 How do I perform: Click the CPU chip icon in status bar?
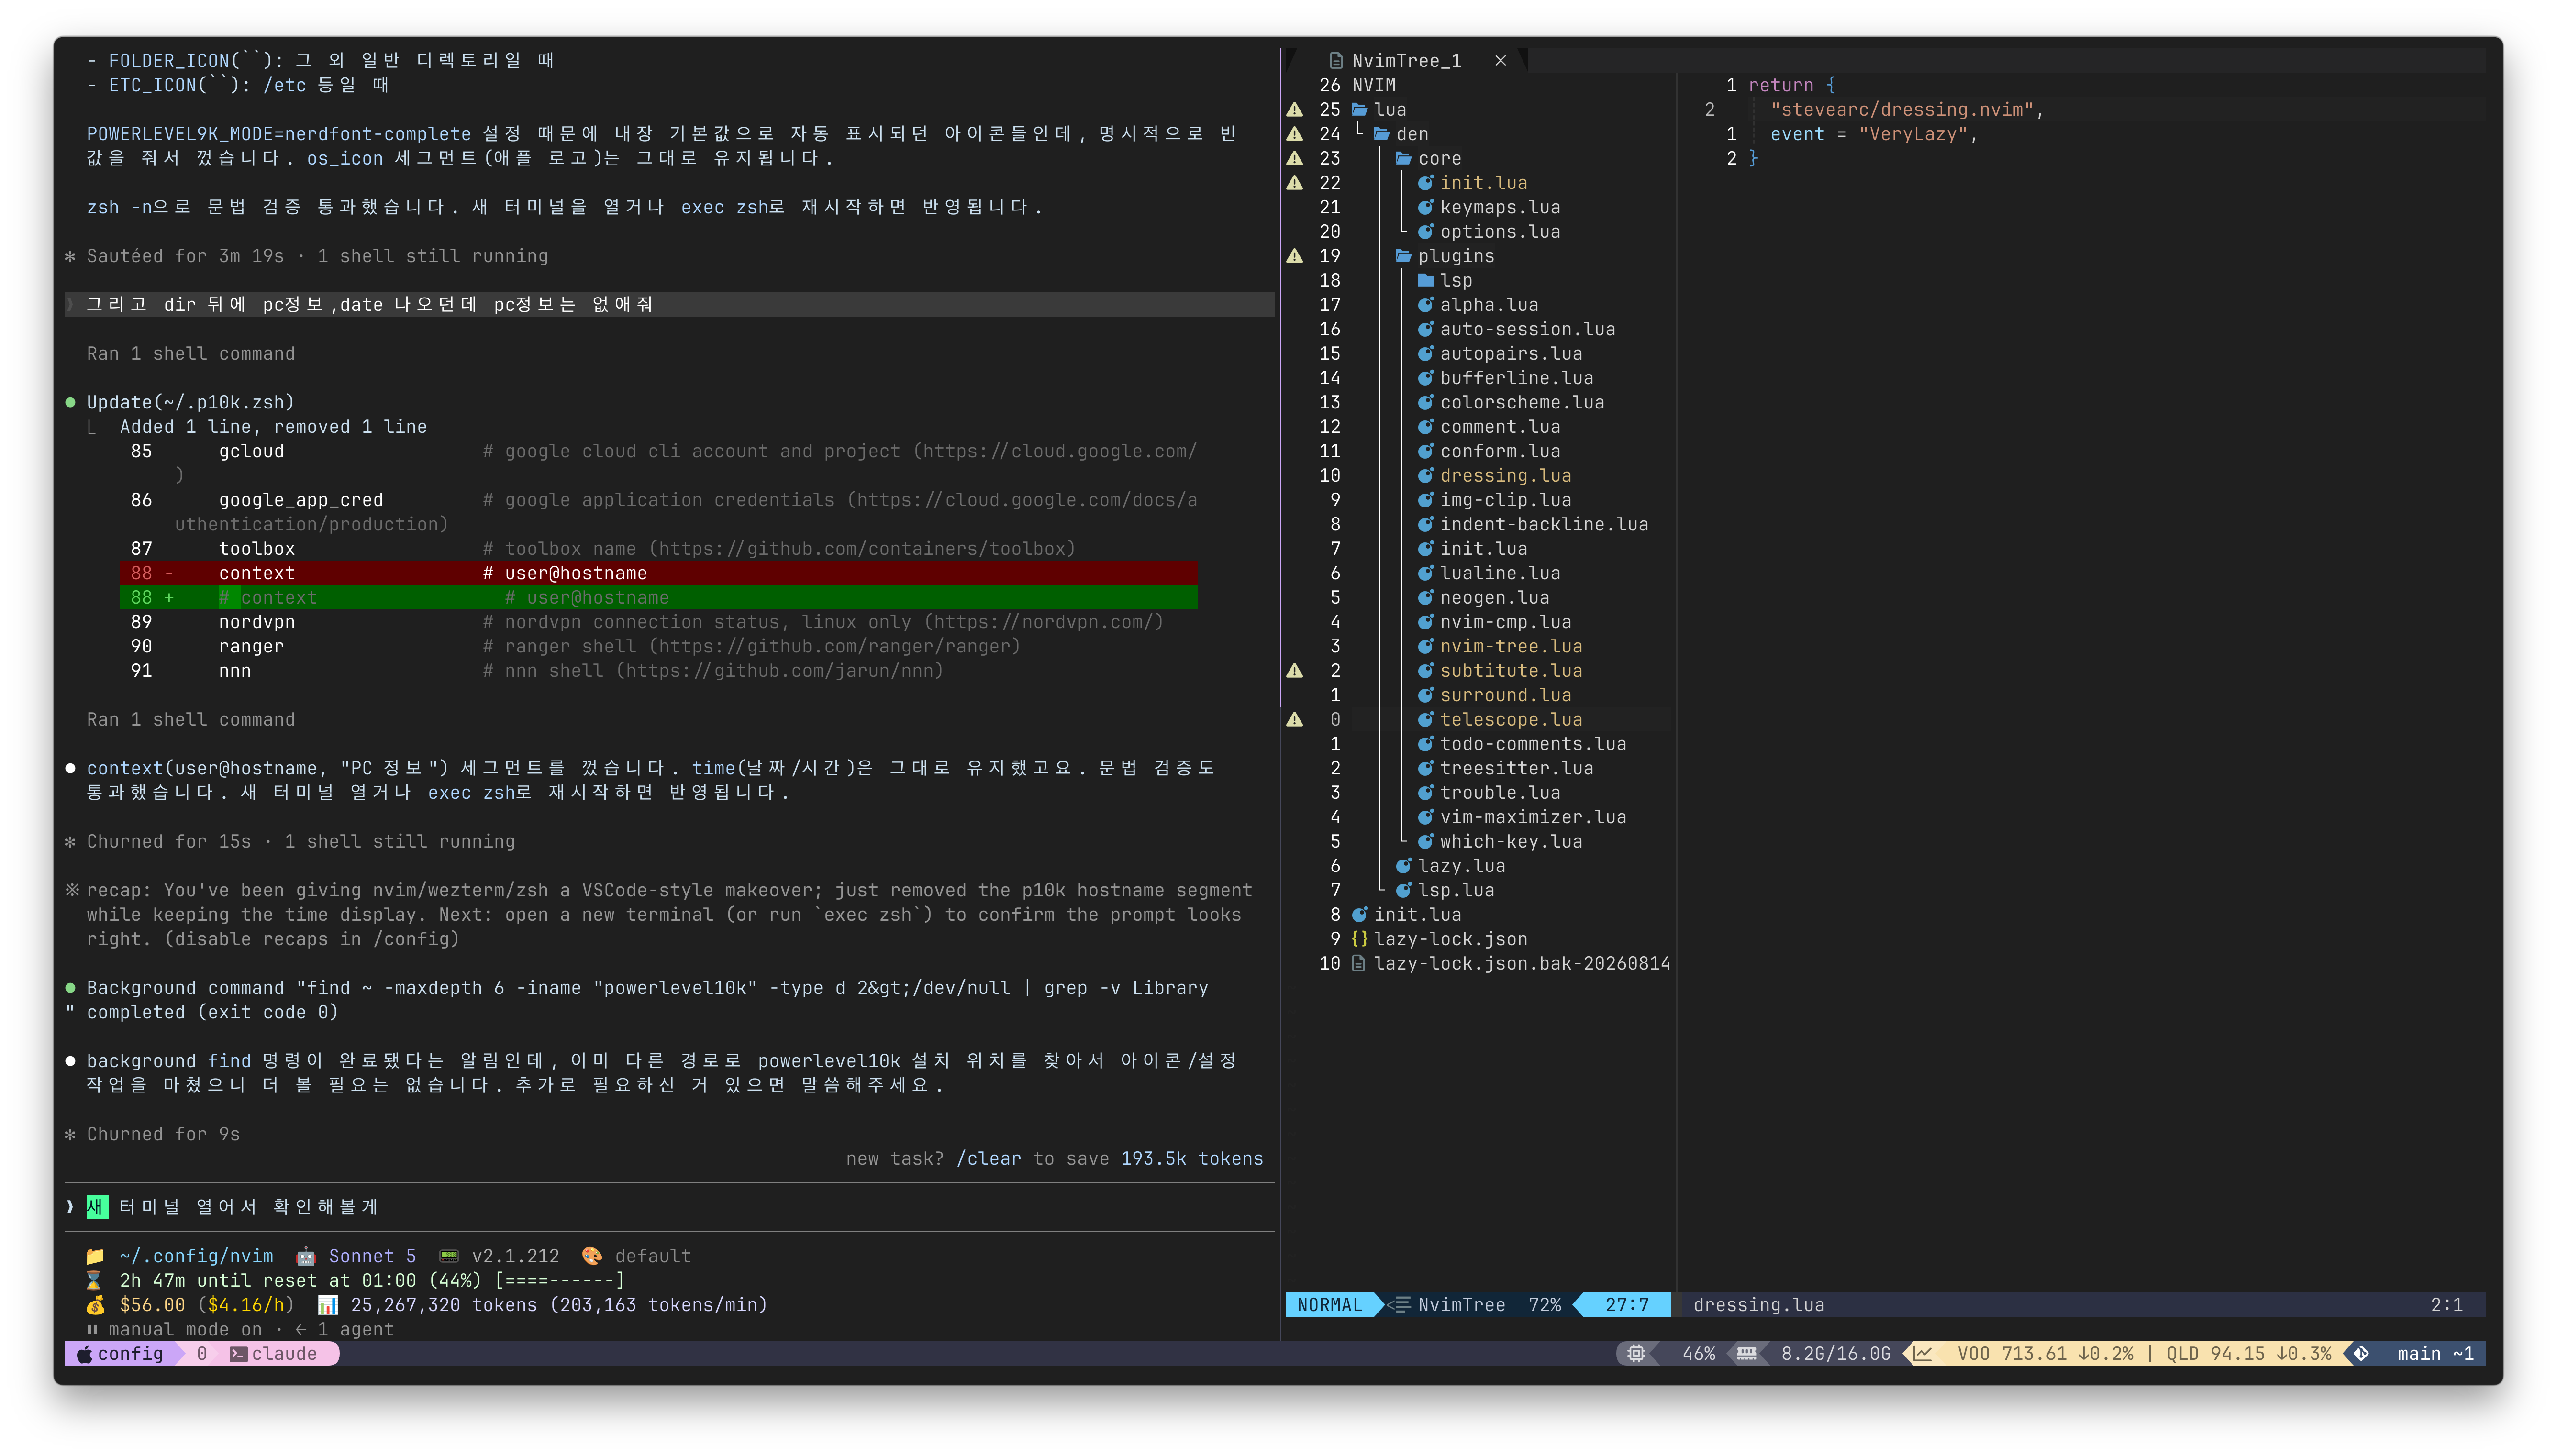pos(1636,1354)
